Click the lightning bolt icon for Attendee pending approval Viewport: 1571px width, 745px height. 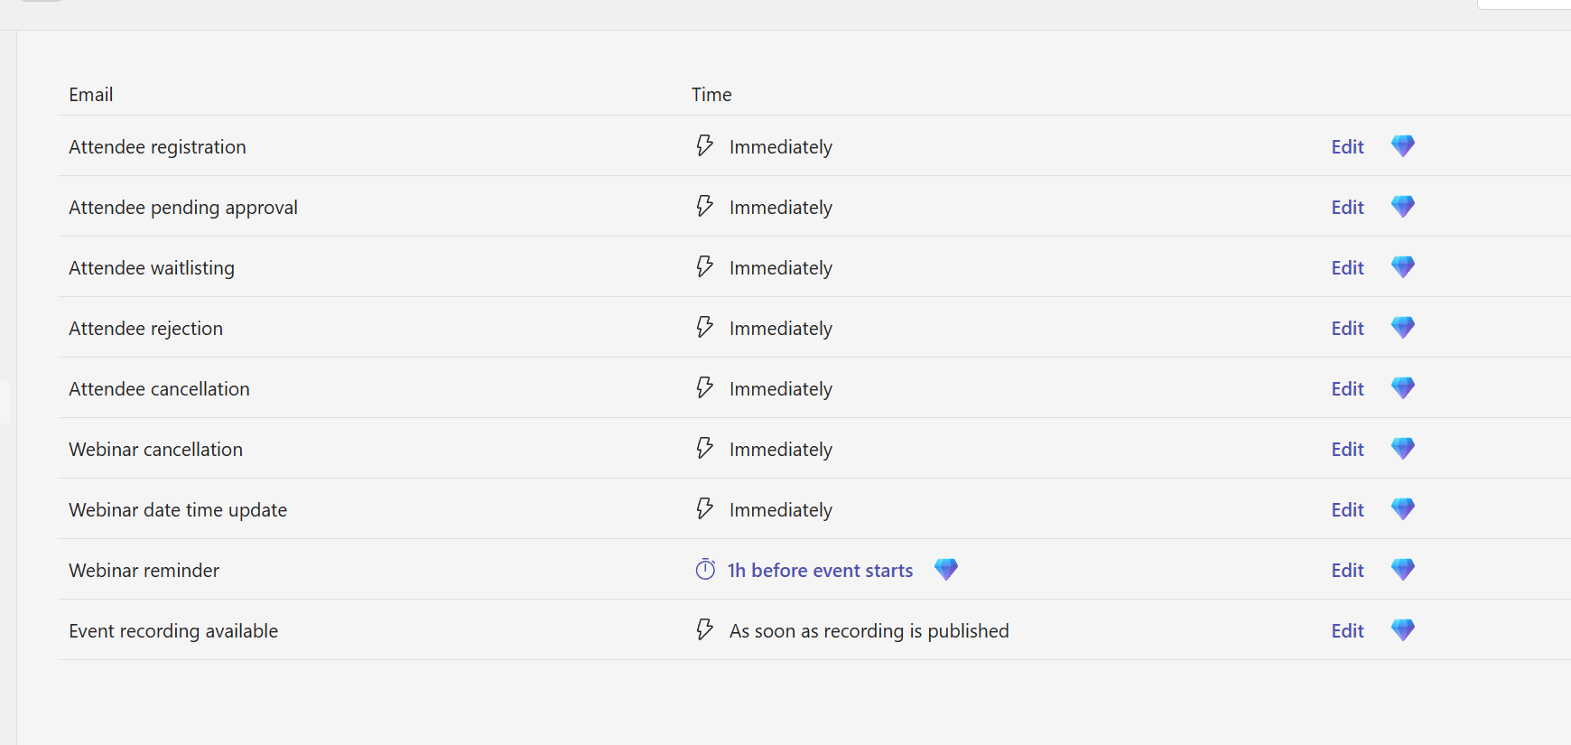pyautogui.click(x=704, y=206)
